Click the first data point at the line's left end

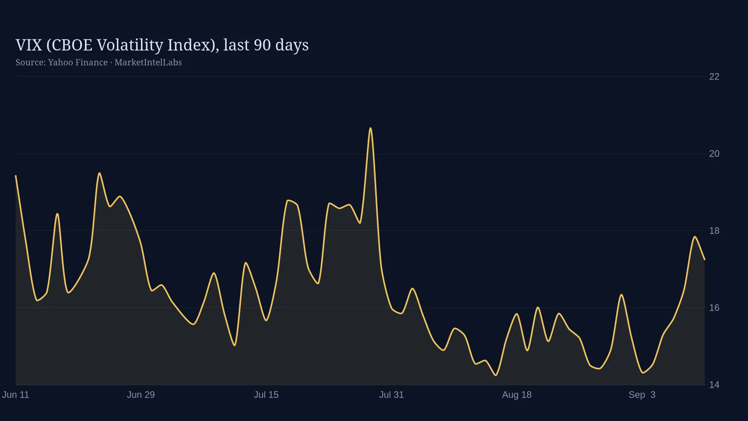pos(16,175)
